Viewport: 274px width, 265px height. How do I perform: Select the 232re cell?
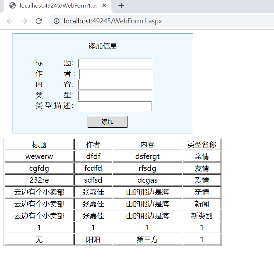pyautogui.click(x=39, y=180)
